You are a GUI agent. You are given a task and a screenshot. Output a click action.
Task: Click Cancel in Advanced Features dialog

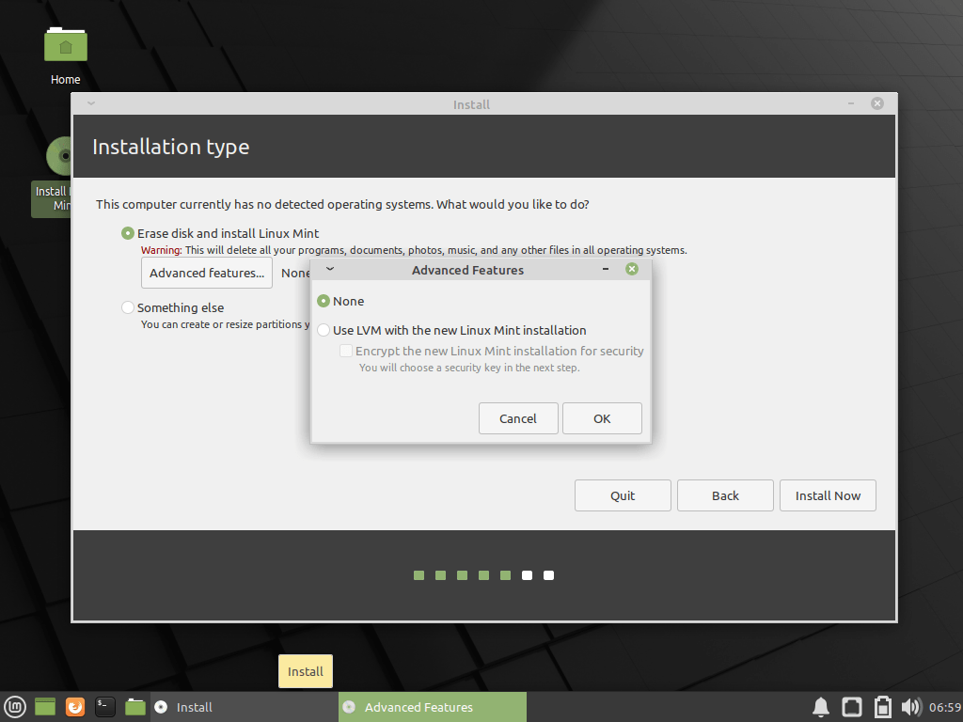point(518,418)
